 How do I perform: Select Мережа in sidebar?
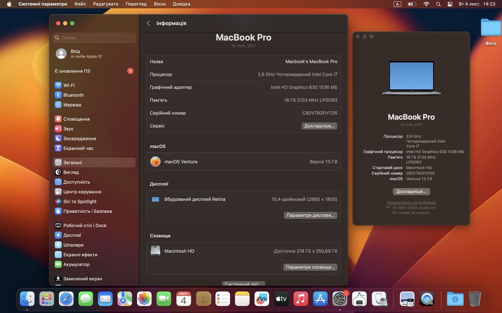click(x=94, y=105)
